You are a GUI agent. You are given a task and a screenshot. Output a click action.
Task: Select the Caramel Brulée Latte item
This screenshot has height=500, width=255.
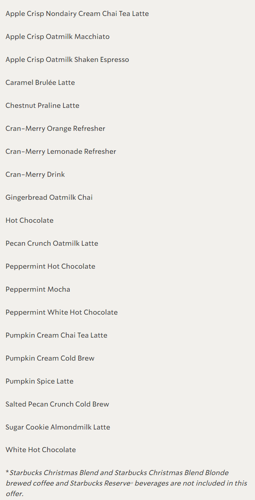click(x=40, y=83)
